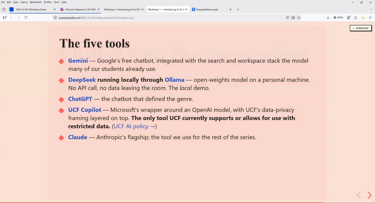Image resolution: width=375 pixels, height=203 pixels.
Task: Close the active Workshop 1 — Introducing tab
Action: pyautogui.click(x=187, y=9)
